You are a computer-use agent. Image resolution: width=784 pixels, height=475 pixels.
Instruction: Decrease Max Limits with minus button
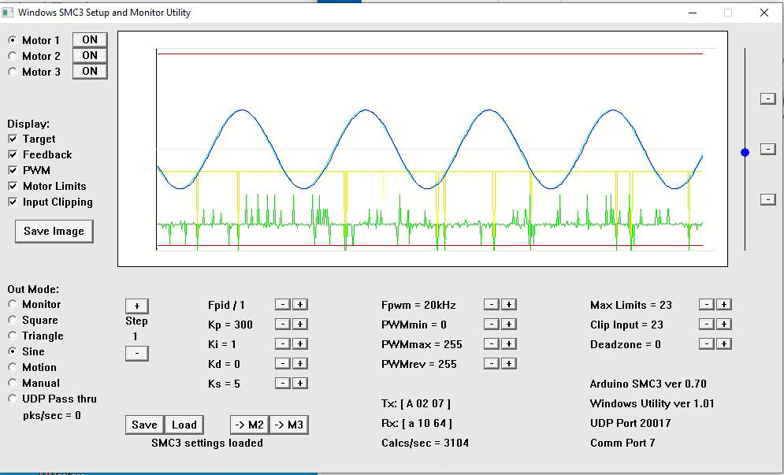(x=707, y=305)
